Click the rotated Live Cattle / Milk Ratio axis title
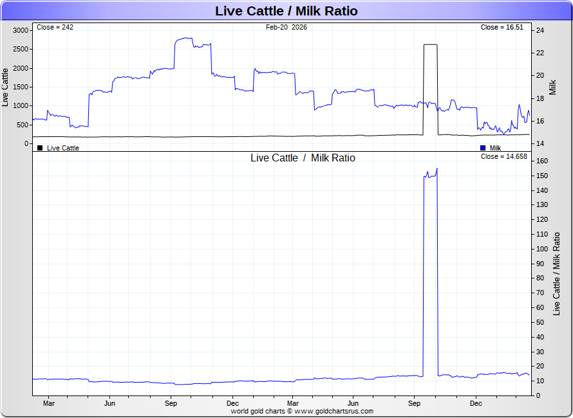This screenshot has height=418, width=573. (x=558, y=273)
